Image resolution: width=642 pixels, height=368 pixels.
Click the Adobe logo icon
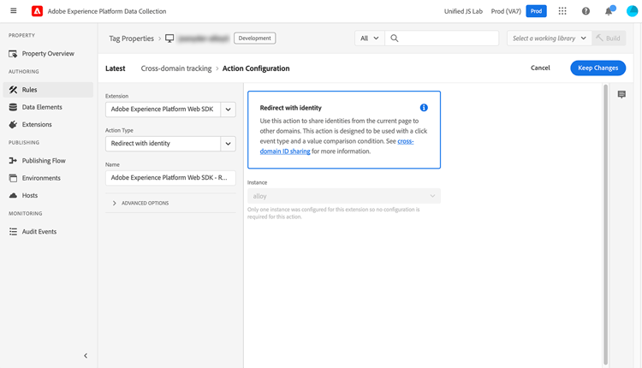(38, 11)
